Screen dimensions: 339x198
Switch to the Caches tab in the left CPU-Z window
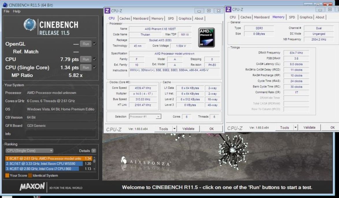tap(125, 19)
